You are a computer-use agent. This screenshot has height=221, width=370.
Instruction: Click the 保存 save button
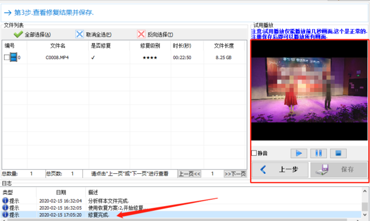coord(339,170)
